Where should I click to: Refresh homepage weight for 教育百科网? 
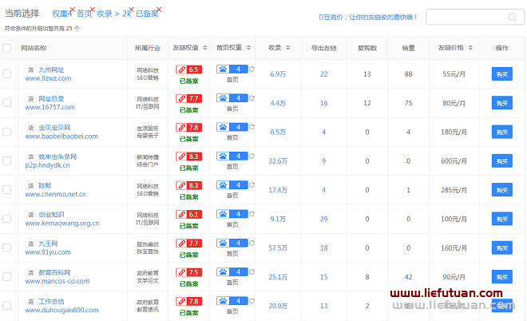tap(252, 271)
